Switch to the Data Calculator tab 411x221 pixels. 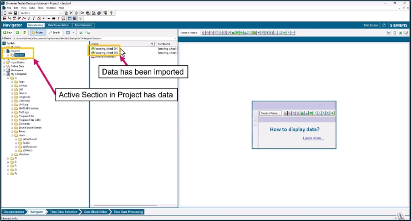[x=83, y=25]
